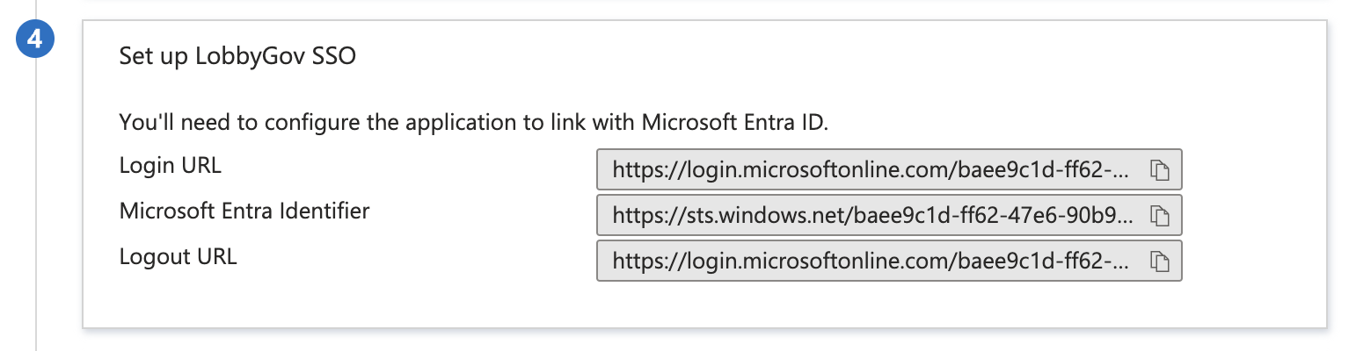Click the Microsoft Entra Identifier label
This screenshot has height=351, width=1356.
pos(244,211)
